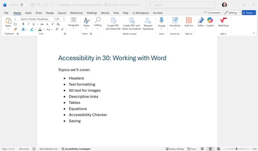Click Accessibility: Investigate in status bar
Screen dimensions: 258x151
click(76, 149)
